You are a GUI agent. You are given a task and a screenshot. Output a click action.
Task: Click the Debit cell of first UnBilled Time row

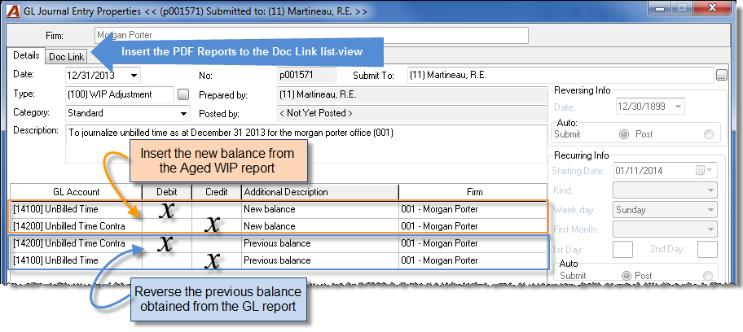click(167, 209)
